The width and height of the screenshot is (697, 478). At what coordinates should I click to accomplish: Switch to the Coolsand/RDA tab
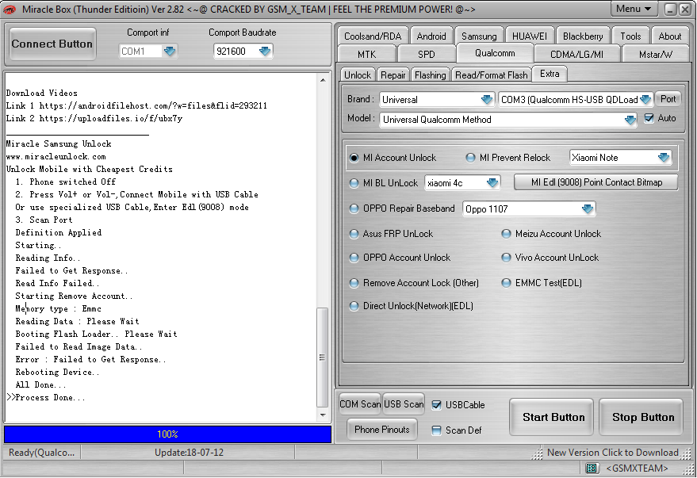pos(373,36)
